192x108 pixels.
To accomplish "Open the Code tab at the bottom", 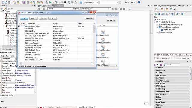I will click(x=80, y=107).
